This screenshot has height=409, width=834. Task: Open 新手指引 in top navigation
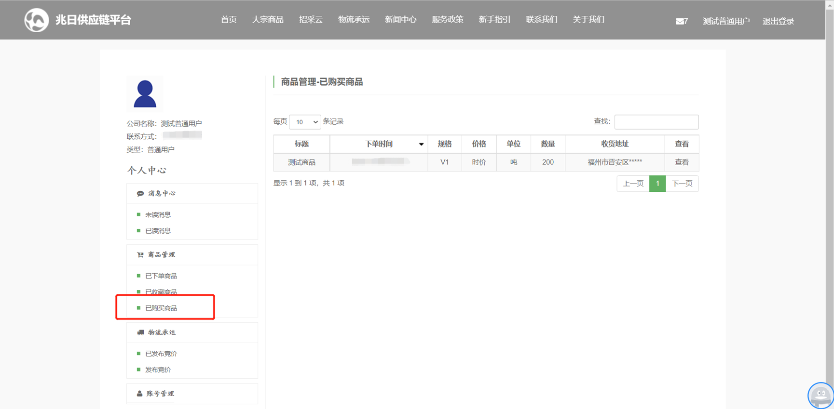[494, 20]
